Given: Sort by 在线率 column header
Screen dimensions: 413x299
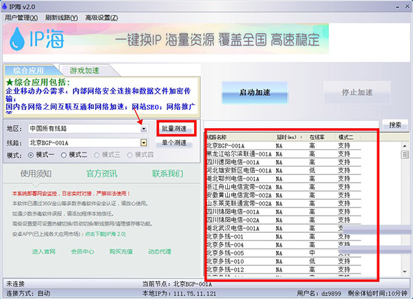Looking at the screenshot, I should click(321, 137).
